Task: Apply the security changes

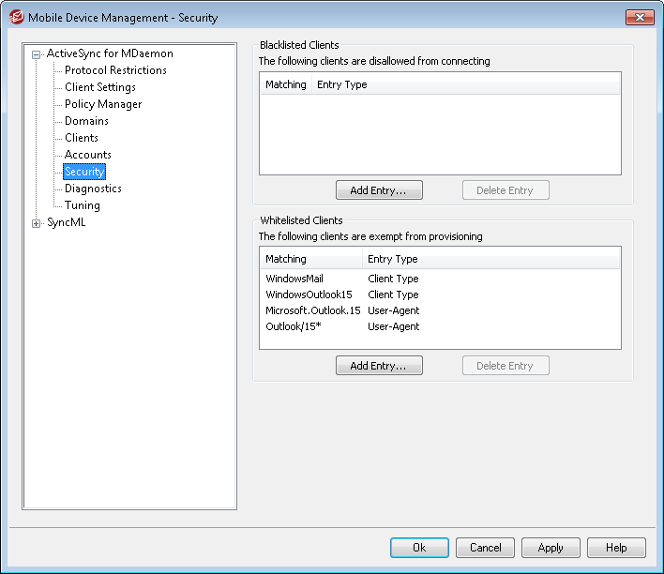Action: click(x=551, y=548)
